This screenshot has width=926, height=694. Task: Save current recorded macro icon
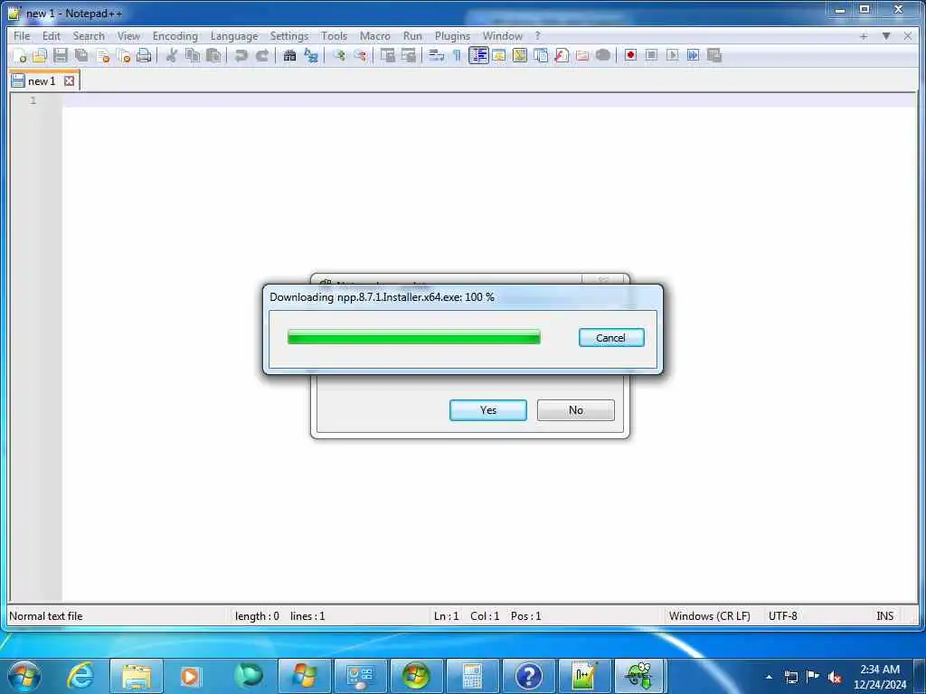(x=714, y=55)
